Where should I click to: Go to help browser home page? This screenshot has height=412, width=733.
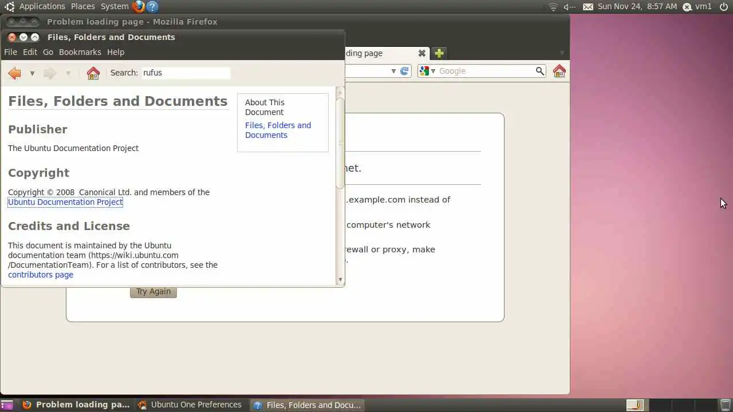tap(93, 73)
